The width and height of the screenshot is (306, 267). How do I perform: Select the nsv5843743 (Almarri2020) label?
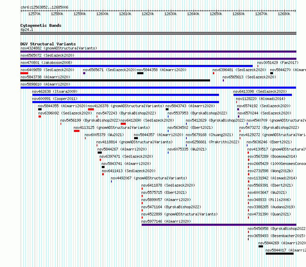(190, 106)
